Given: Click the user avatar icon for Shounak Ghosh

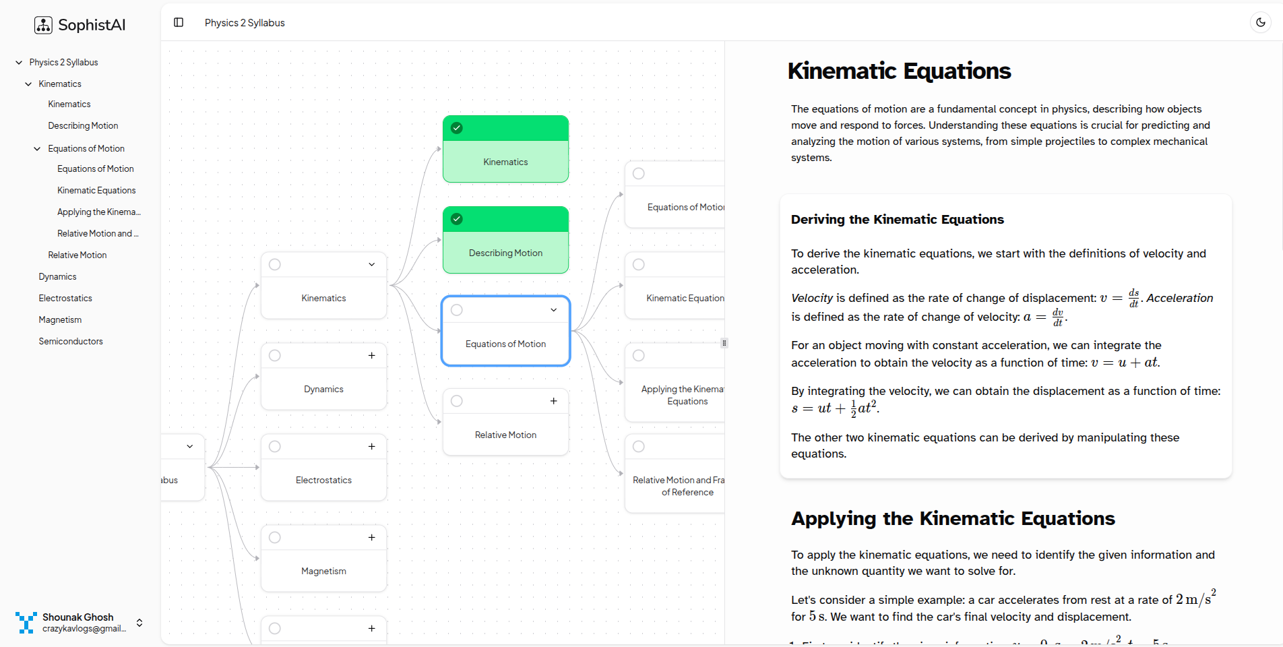Looking at the screenshot, I should click(x=26, y=622).
